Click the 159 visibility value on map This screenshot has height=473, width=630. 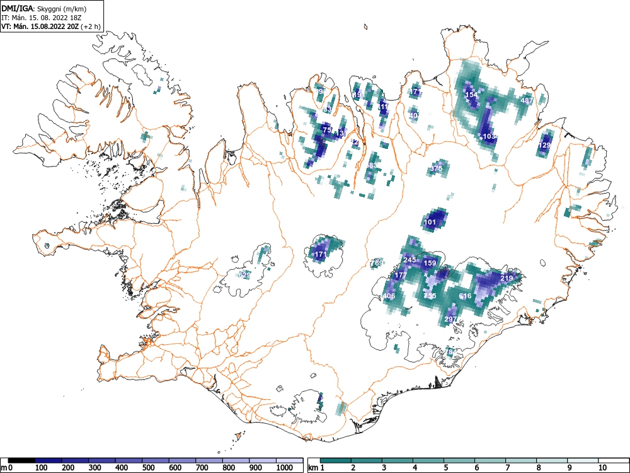[430, 263]
